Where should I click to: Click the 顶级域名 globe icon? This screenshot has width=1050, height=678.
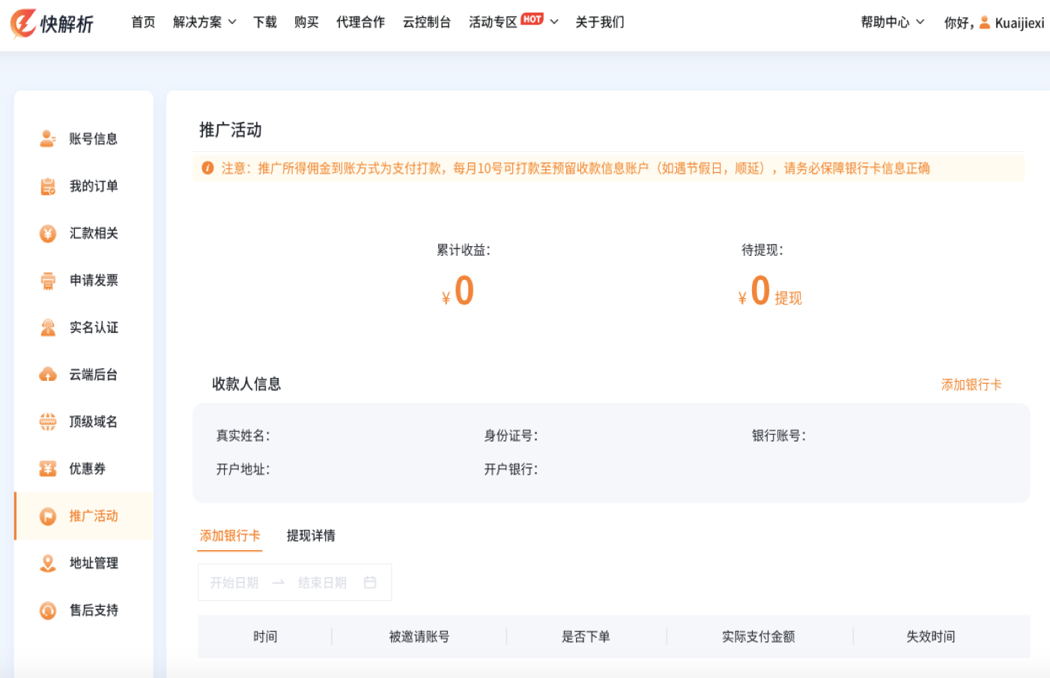pyautogui.click(x=48, y=422)
